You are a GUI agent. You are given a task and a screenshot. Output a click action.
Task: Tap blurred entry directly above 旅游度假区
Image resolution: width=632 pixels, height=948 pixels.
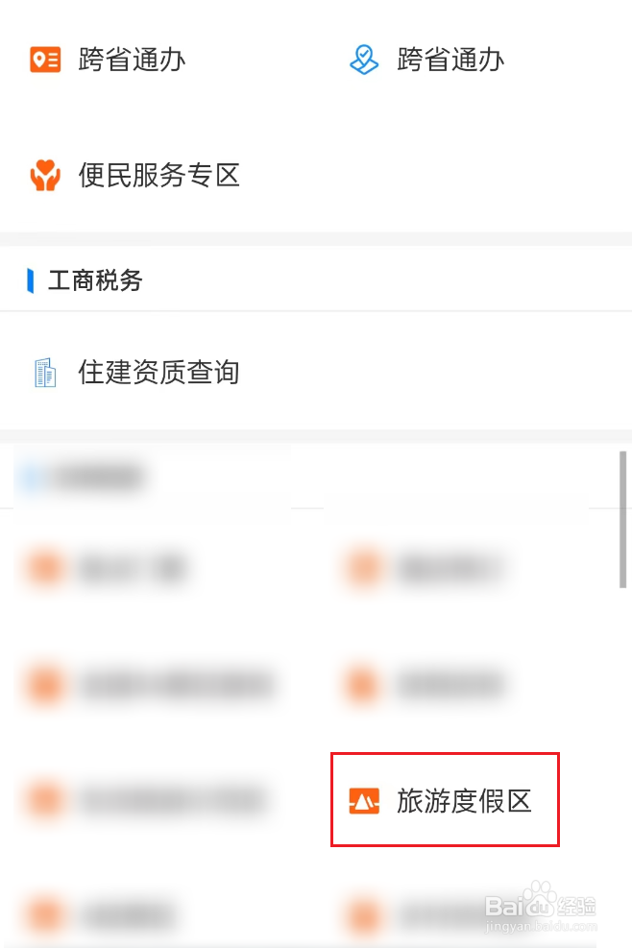[424, 685]
